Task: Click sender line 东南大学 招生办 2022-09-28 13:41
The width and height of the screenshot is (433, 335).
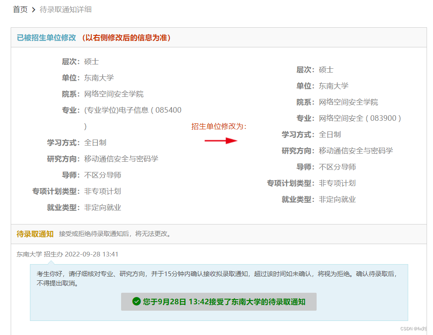Action: click(x=67, y=254)
